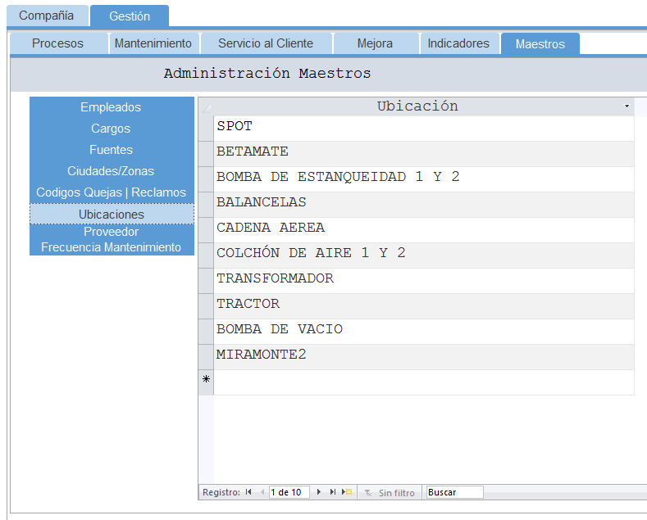Select all rows using datasheet corner
Image resolution: width=647 pixels, height=520 pixels.
point(206,106)
